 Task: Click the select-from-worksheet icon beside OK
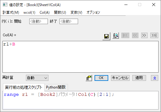pos(89,78)
